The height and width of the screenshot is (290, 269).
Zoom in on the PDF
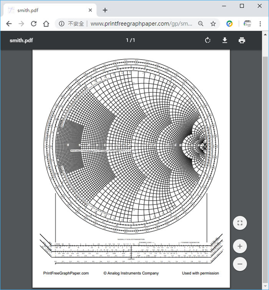pyautogui.click(x=240, y=246)
